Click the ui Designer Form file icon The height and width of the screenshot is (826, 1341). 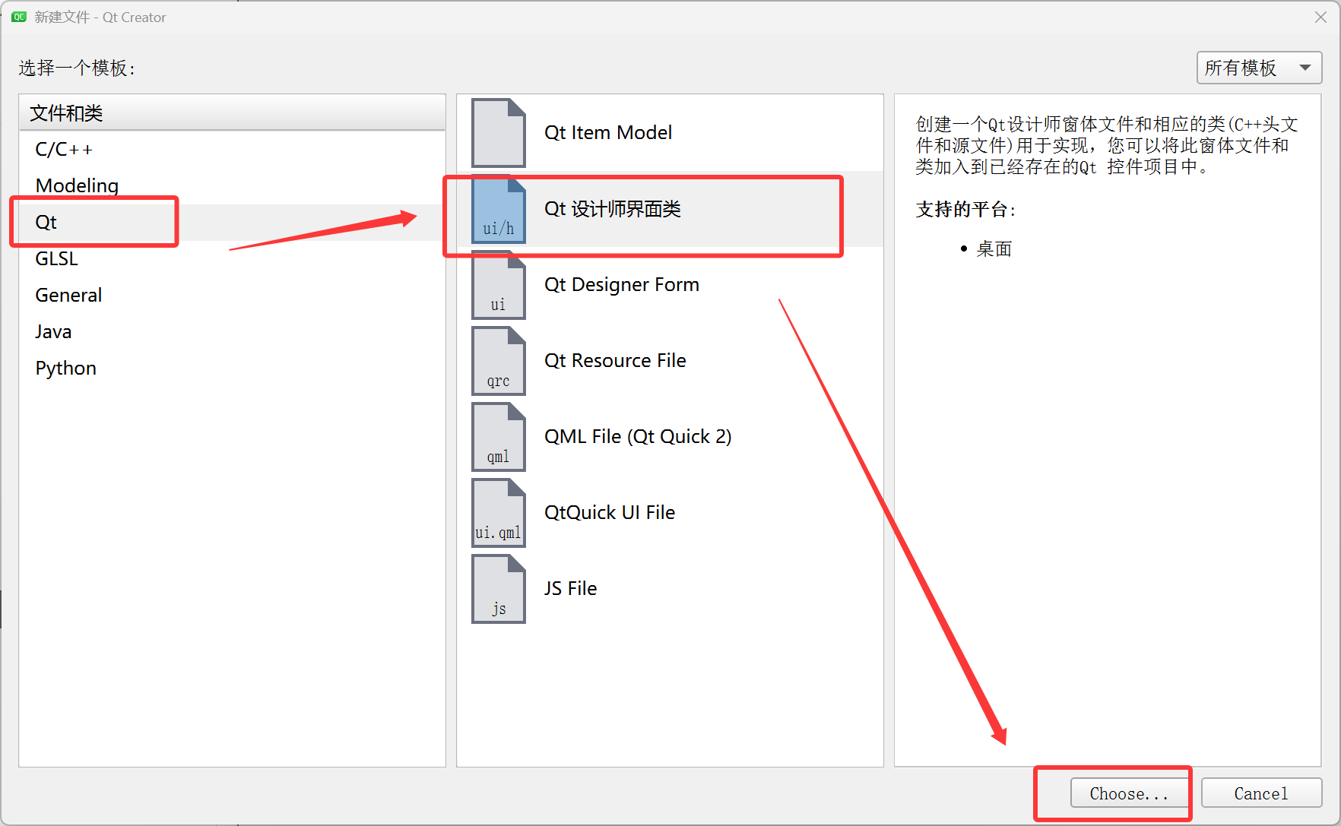click(x=499, y=285)
